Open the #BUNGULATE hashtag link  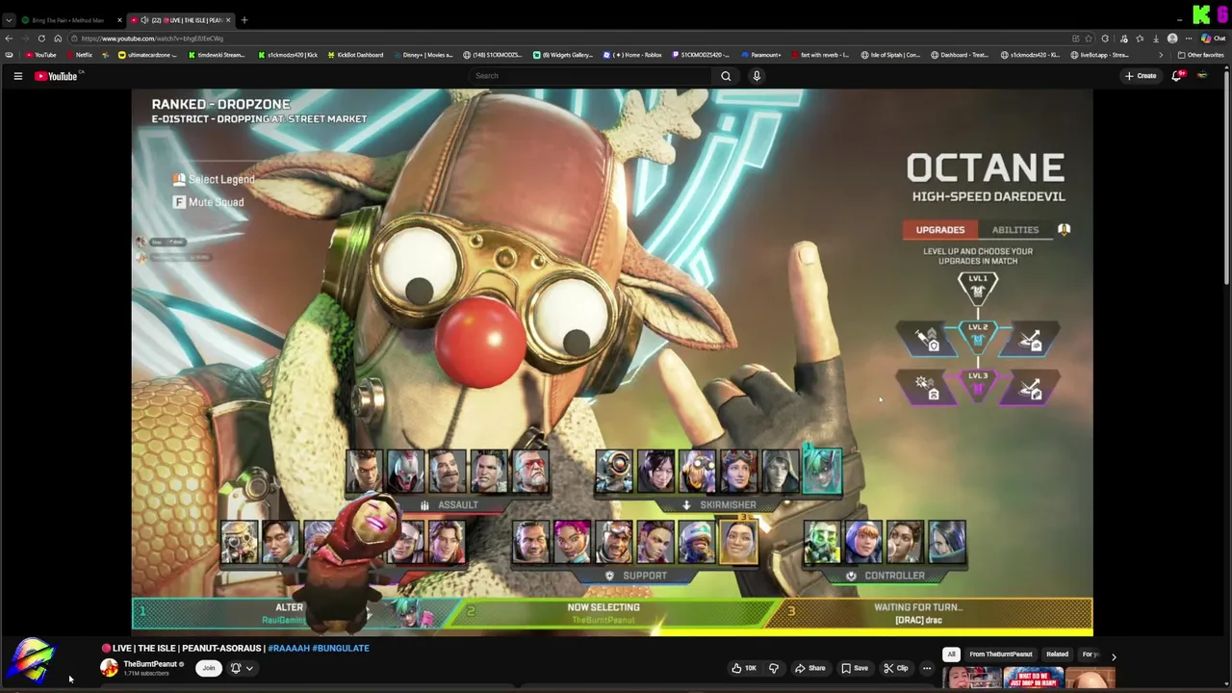(x=341, y=649)
